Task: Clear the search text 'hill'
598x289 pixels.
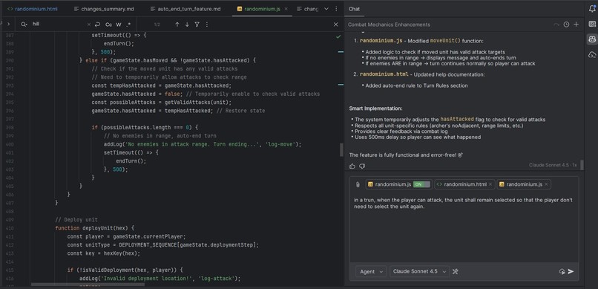Action: tap(89, 25)
